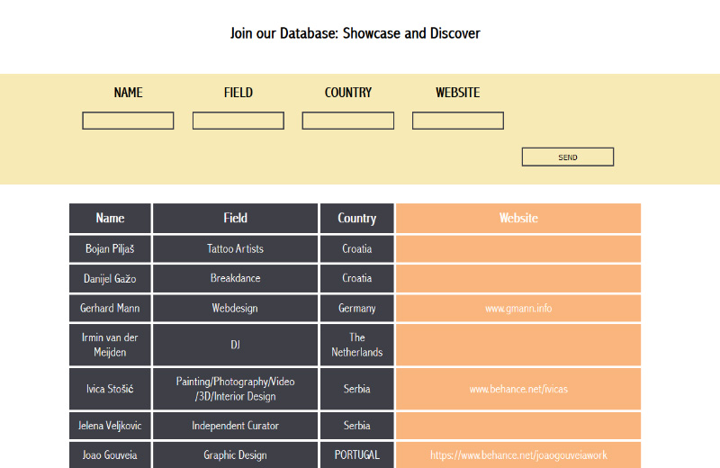720x468 pixels.
Task: Click the Field column header
Action: point(235,218)
